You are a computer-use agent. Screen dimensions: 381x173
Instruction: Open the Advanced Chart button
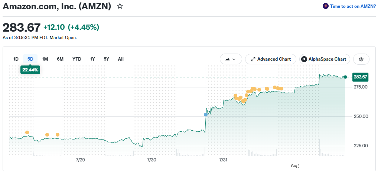click(271, 59)
